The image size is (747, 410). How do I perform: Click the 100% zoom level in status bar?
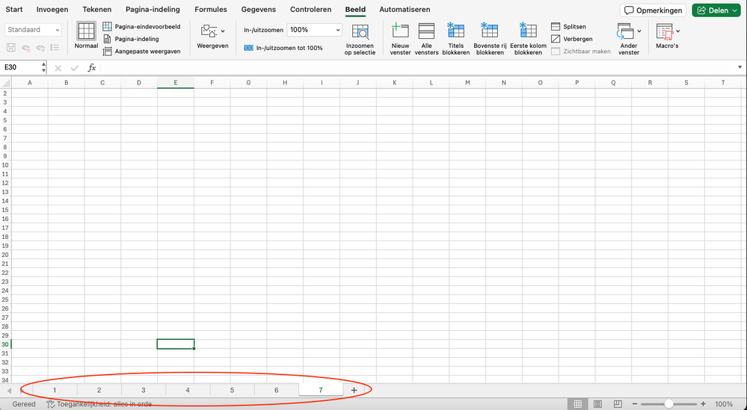(724, 404)
